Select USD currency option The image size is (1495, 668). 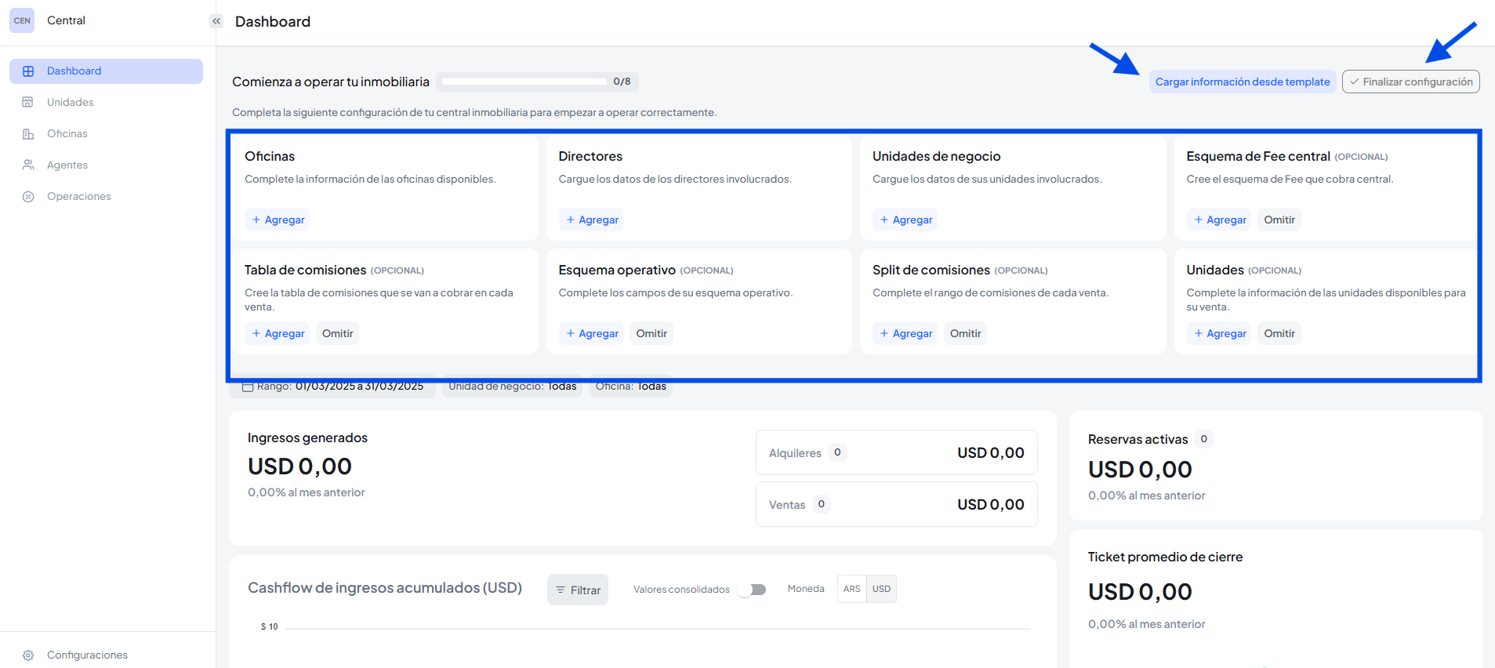881,589
